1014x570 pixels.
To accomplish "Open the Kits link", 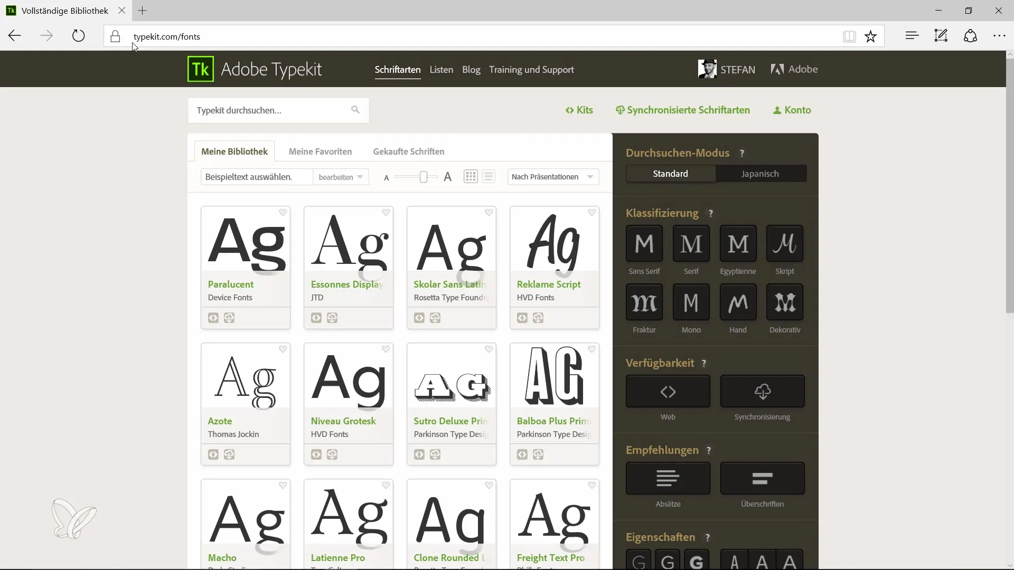I will point(579,110).
